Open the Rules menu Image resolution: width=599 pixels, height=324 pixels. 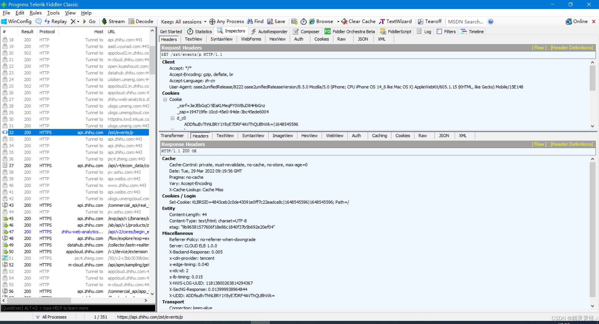pos(36,13)
